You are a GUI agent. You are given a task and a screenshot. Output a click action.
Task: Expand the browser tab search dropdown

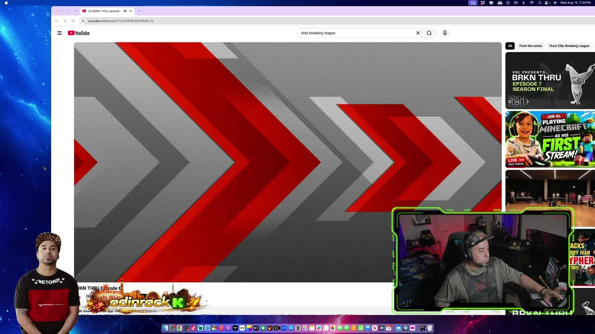(75, 11)
